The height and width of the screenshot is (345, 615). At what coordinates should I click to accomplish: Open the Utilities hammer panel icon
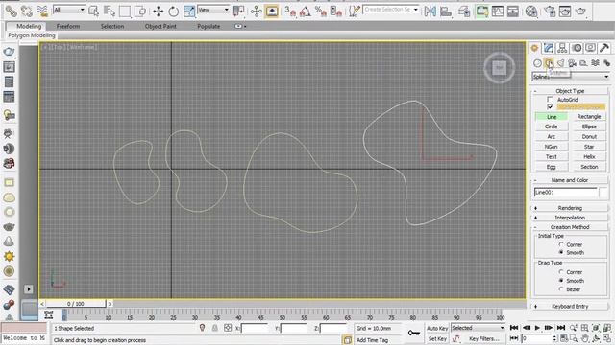tap(604, 48)
